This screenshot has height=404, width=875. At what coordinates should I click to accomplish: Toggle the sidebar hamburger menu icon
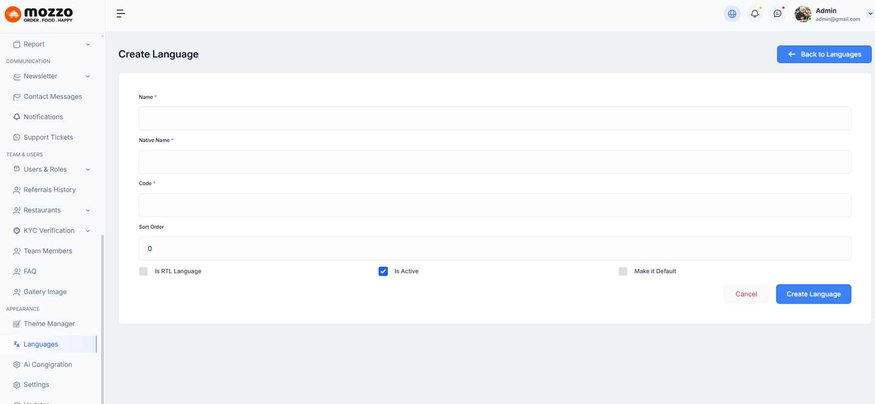[121, 14]
